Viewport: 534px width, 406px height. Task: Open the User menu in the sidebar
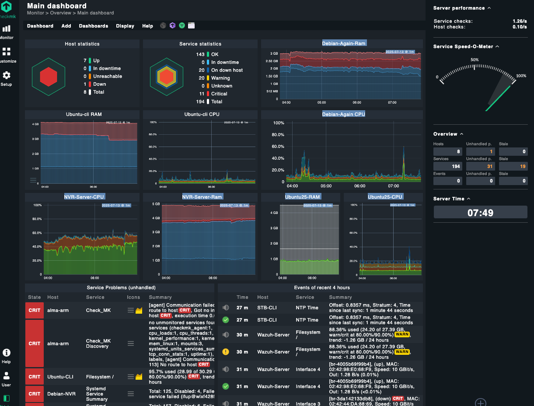tap(7, 379)
